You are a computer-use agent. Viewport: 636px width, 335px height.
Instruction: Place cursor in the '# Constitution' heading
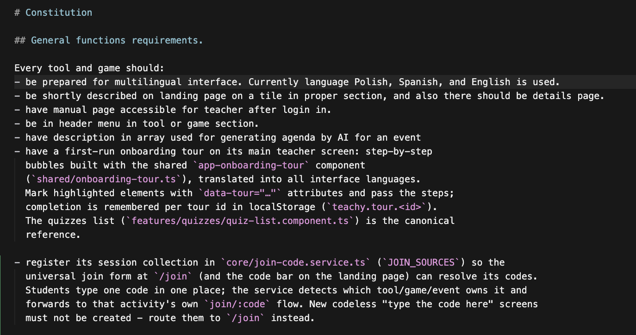[53, 12]
